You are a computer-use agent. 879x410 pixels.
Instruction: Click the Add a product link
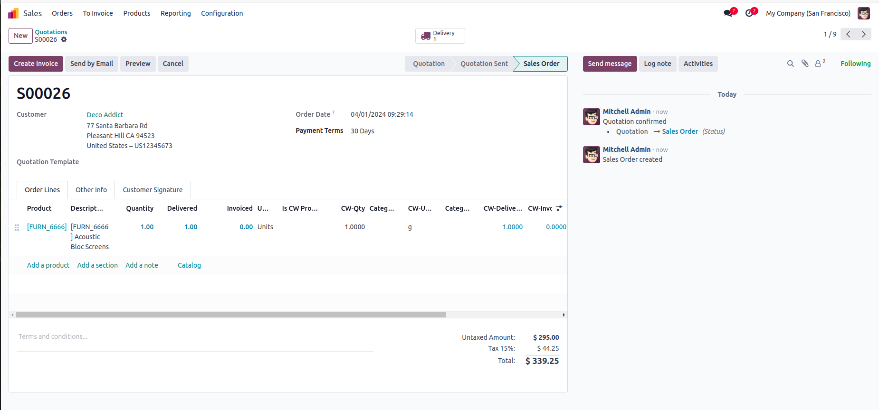click(48, 265)
